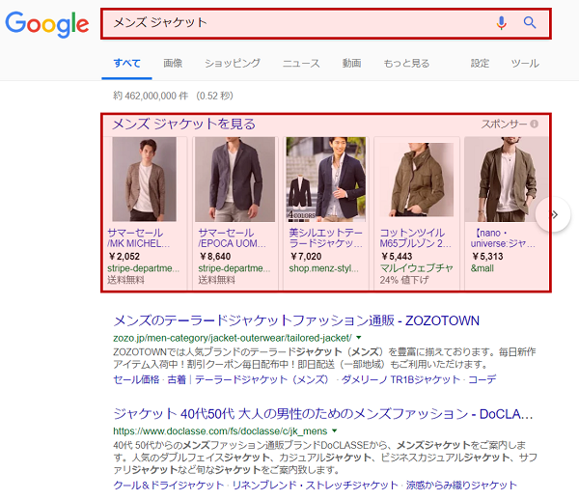Expand dropdown arrow beside doclasse.com URL

pyautogui.click(x=335, y=431)
